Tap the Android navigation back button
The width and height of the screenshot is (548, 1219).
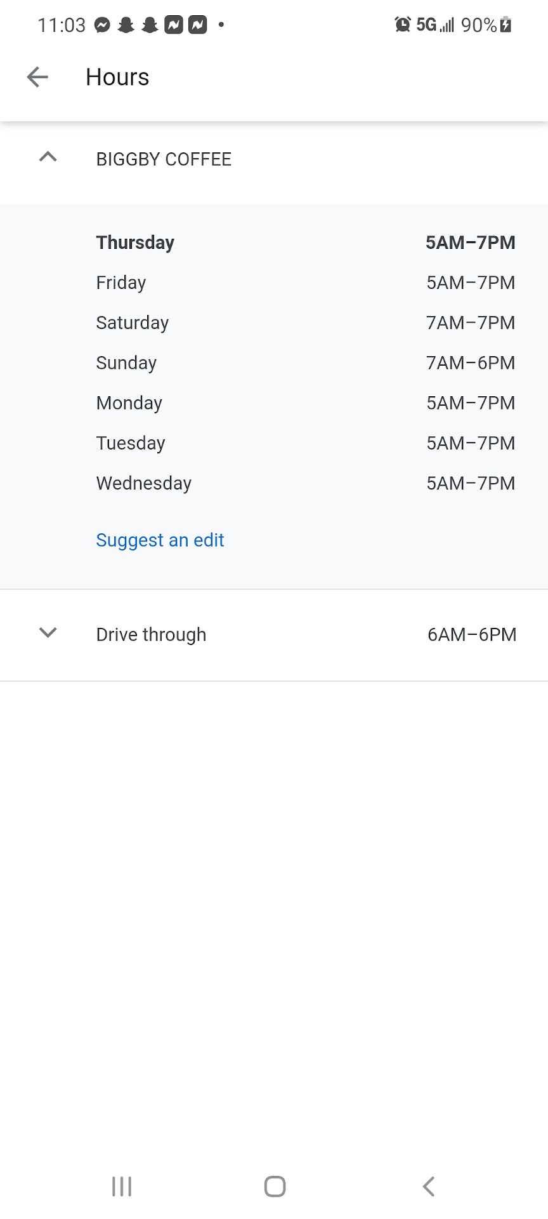pos(429,1186)
